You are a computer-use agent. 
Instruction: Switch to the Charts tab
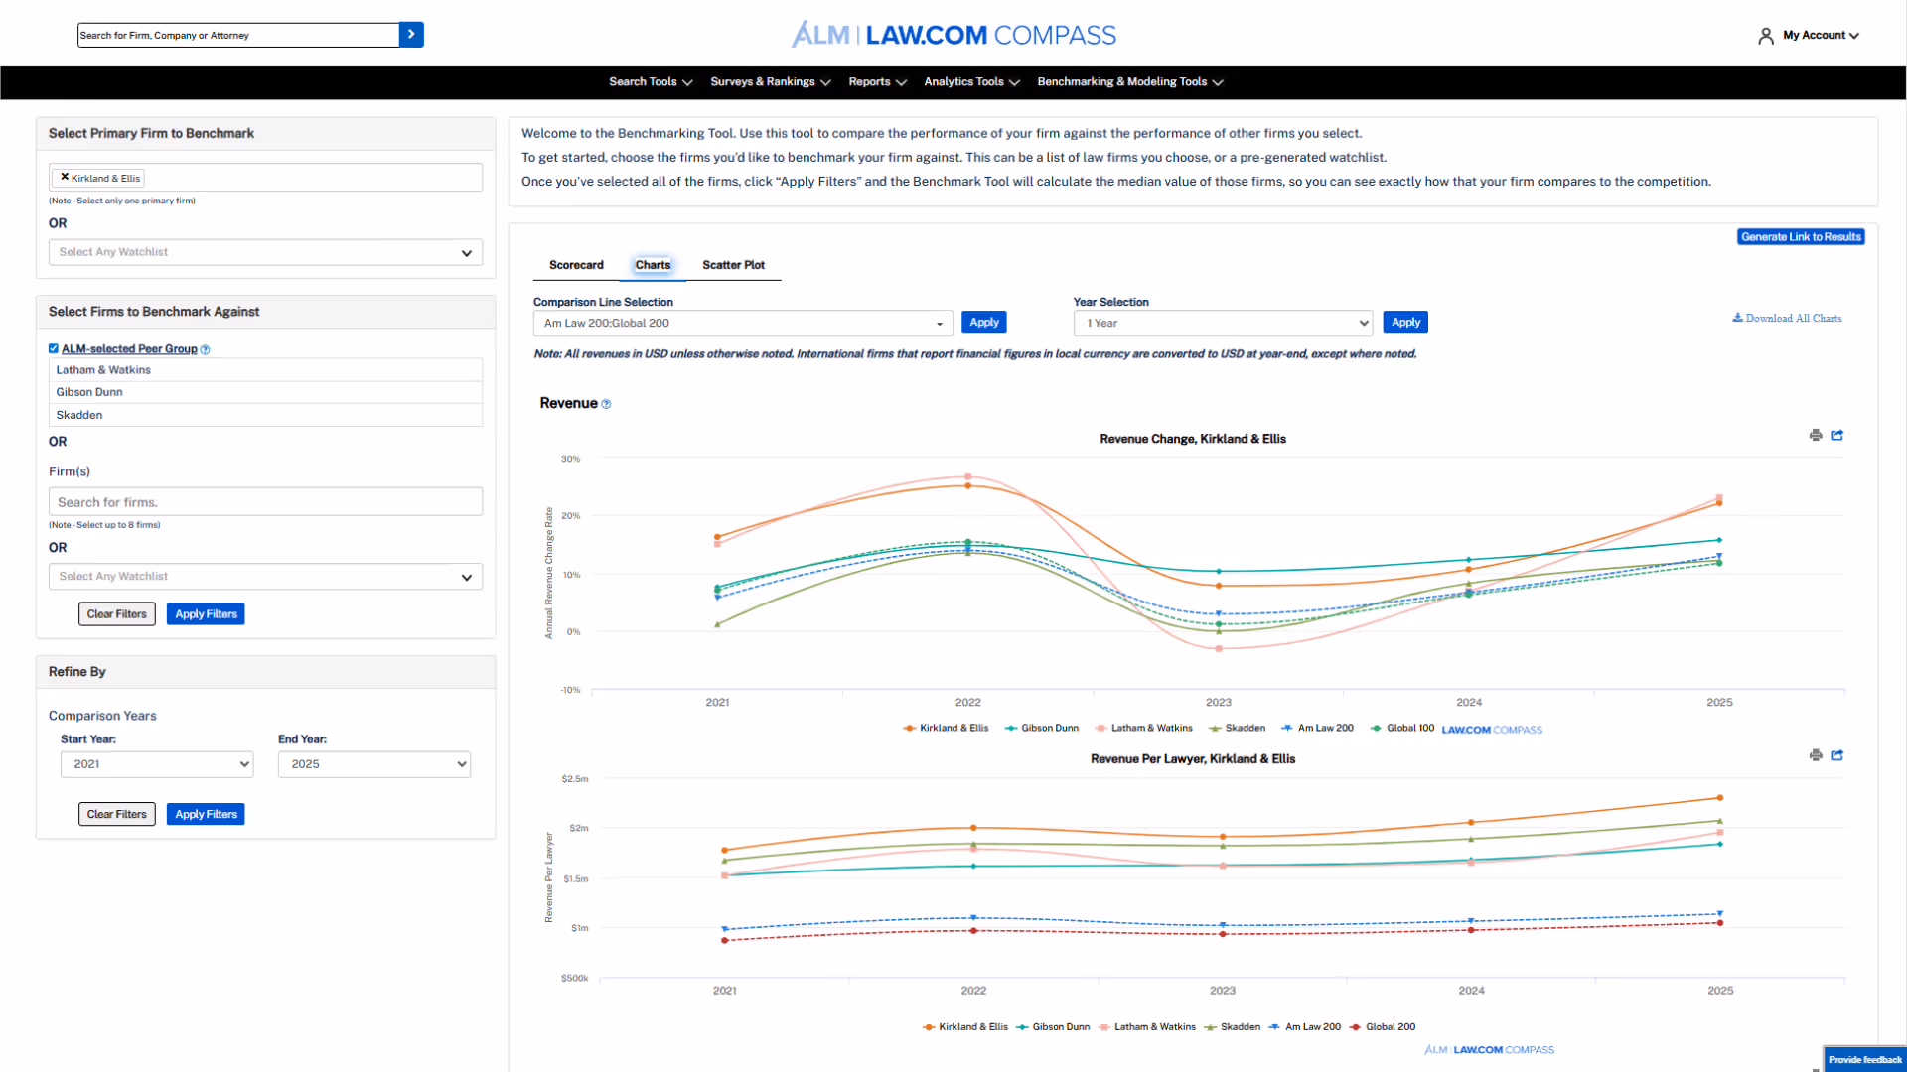(x=653, y=265)
